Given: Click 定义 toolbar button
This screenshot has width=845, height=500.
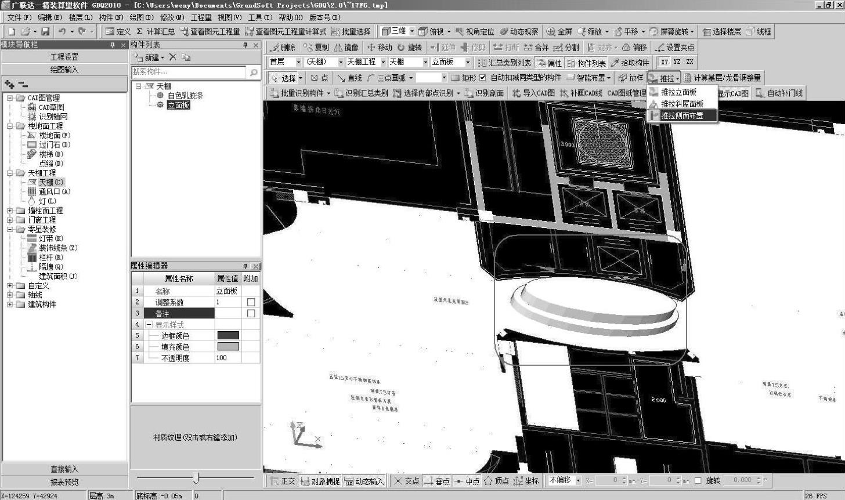Looking at the screenshot, I should point(118,31).
